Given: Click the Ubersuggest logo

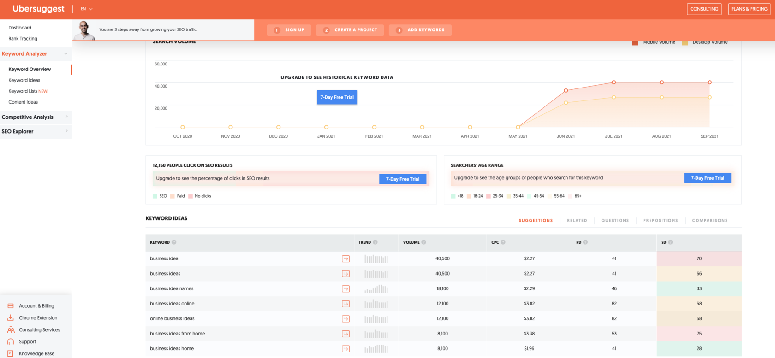Looking at the screenshot, I should 38,9.
